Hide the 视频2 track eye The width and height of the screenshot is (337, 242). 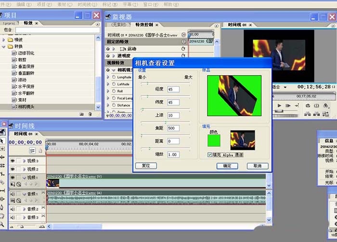pyautogui.click(x=13, y=169)
